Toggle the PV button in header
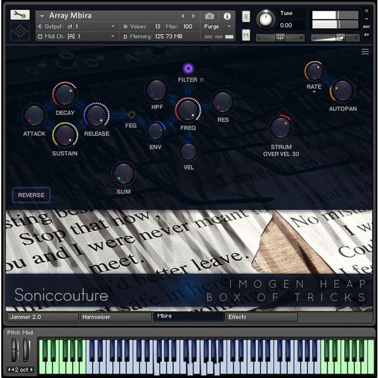 (x=367, y=35)
